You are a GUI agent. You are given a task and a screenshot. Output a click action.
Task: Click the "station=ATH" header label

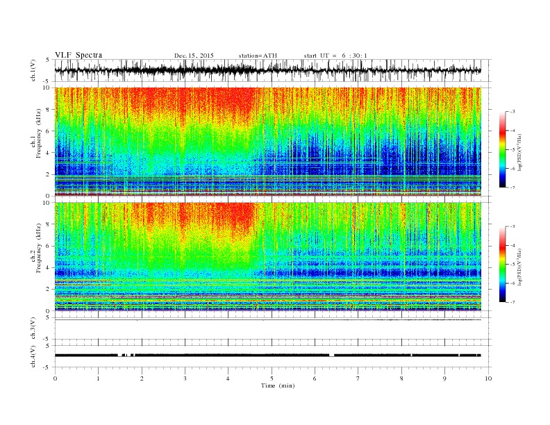[x=258, y=56]
